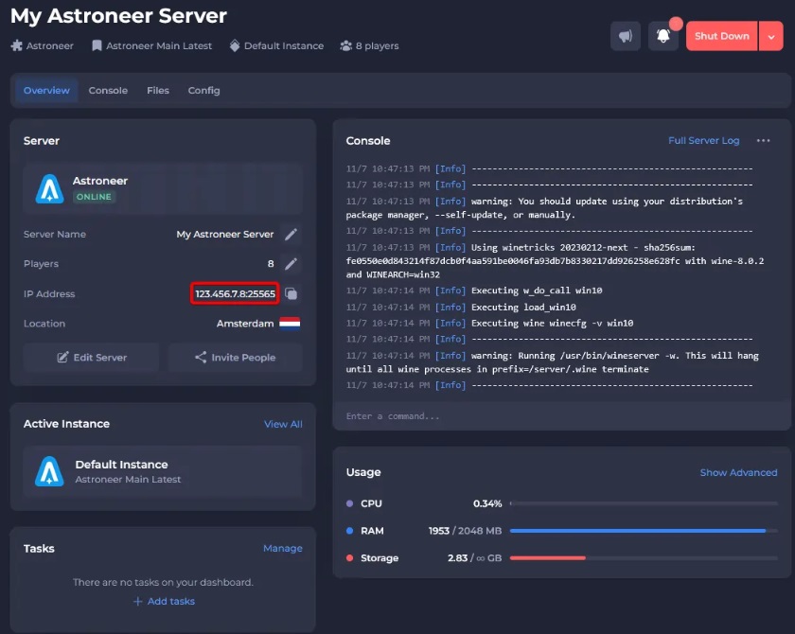This screenshot has height=634, width=795.
Task: Click the Shut Down button
Action: tap(721, 36)
